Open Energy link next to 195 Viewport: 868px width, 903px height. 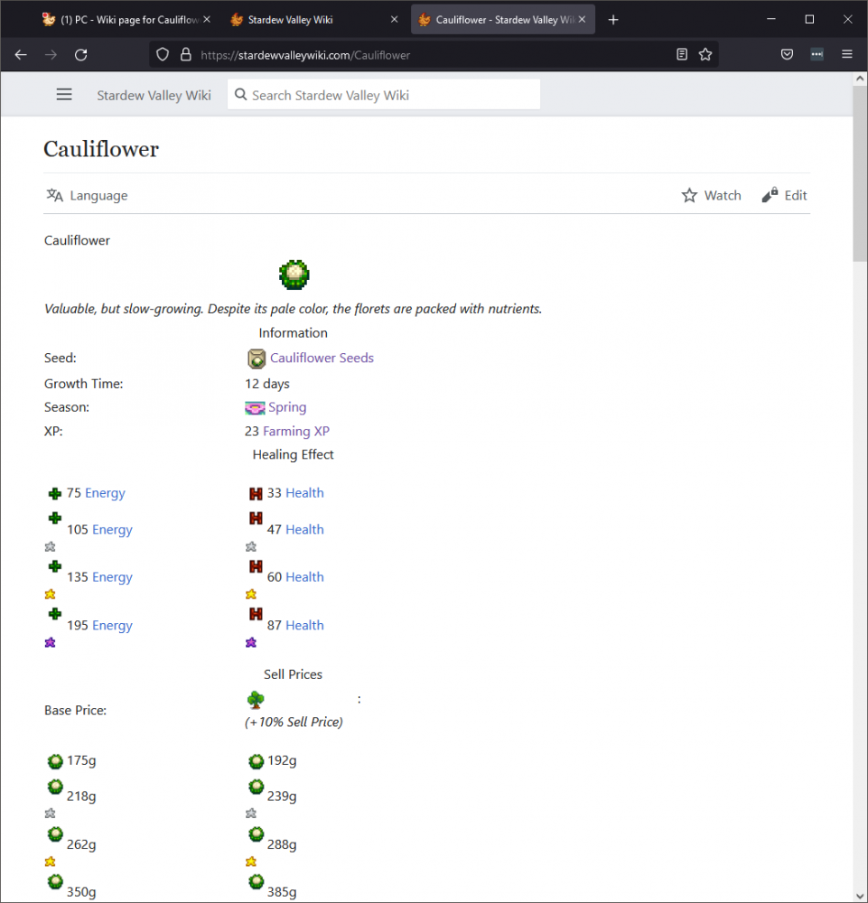coord(112,626)
